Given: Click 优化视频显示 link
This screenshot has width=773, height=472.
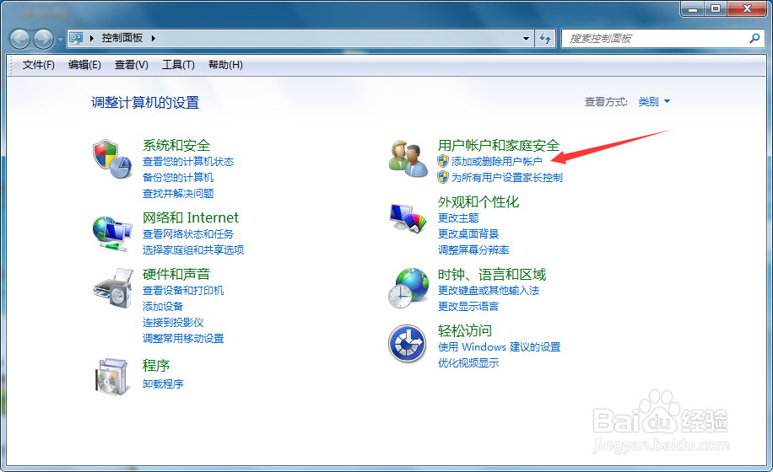Looking at the screenshot, I should (x=468, y=363).
